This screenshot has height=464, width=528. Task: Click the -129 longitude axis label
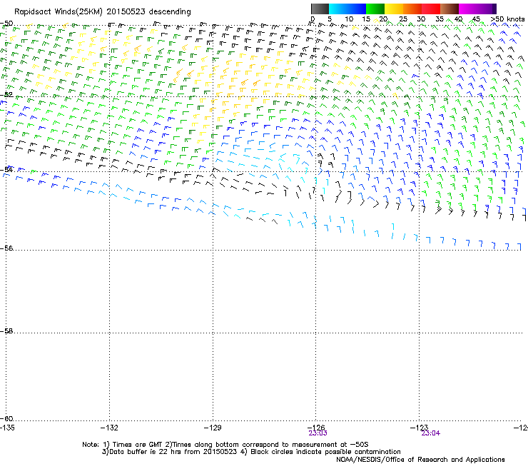coord(213,428)
